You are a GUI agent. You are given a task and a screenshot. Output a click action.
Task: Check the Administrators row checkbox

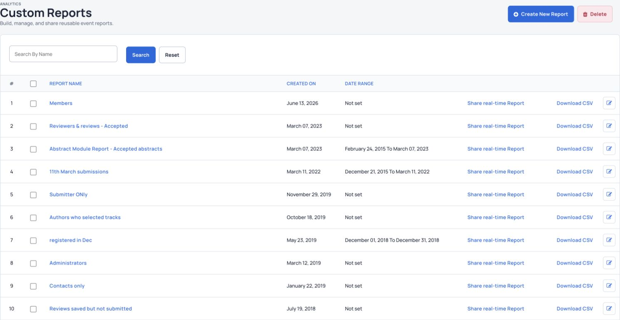pyautogui.click(x=33, y=263)
